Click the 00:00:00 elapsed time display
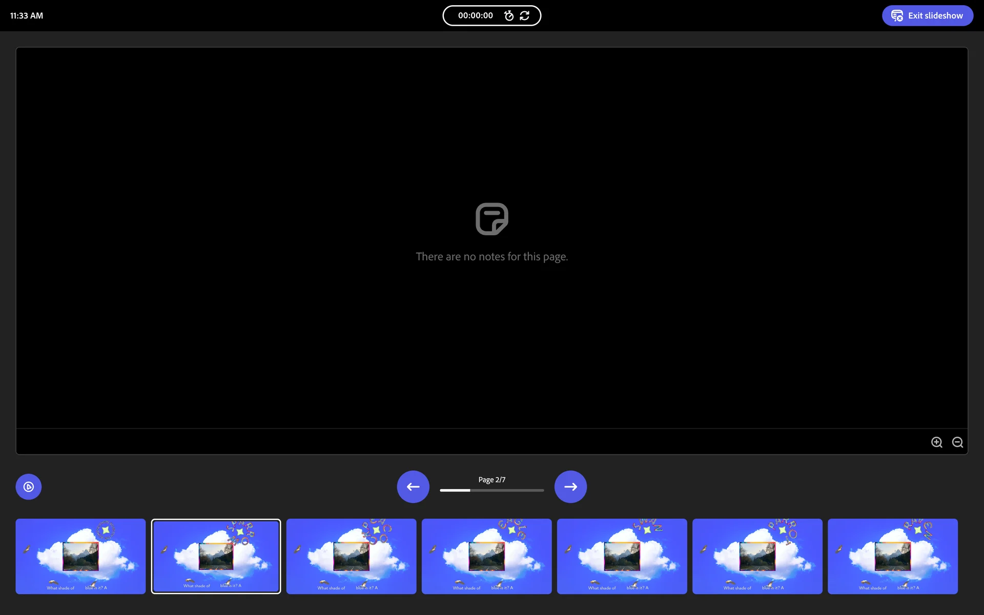The height and width of the screenshot is (615, 984). [x=475, y=16]
